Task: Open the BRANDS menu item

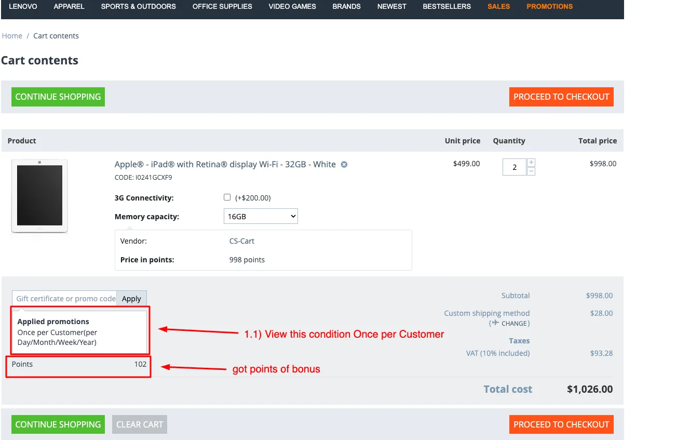Action: tap(347, 7)
